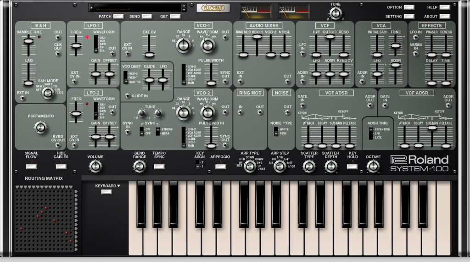This screenshot has height=262, width=470.
Task: Click the LFO-1 FREQ slider
Action: click(x=76, y=45)
